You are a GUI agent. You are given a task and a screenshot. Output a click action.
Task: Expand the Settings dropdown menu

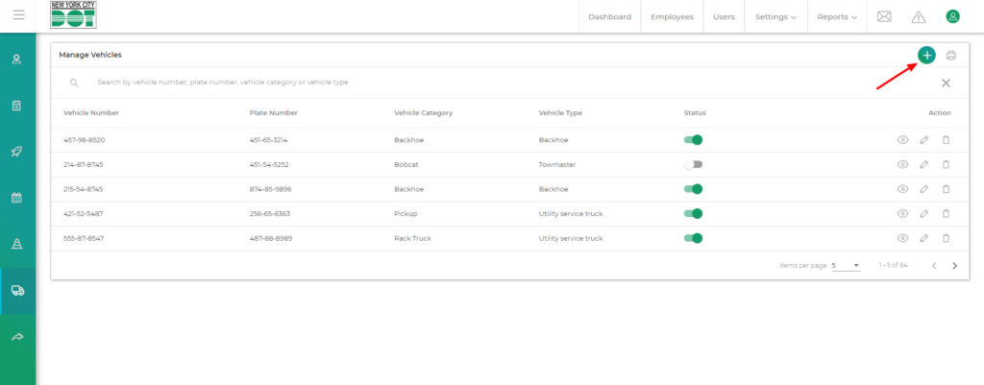coord(775,16)
